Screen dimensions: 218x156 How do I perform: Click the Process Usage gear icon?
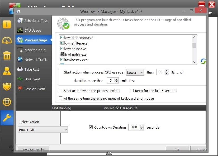click(x=20, y=40)
